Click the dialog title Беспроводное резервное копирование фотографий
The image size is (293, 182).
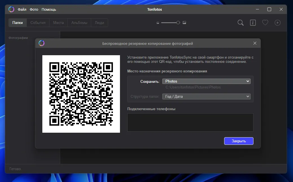147,44
